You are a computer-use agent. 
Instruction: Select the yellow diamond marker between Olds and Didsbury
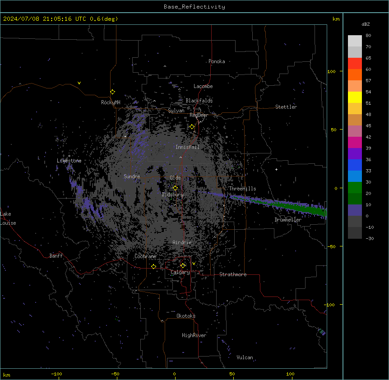pyautogui.click(x=175, y=188)
